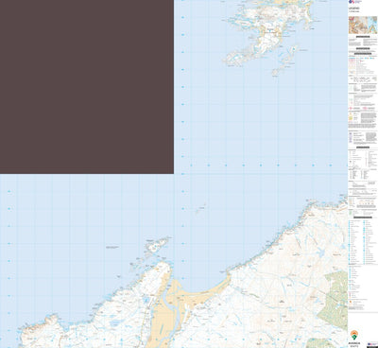Click the Avenza Maps logo
378x348 pixels.
[x=354, y=339]
